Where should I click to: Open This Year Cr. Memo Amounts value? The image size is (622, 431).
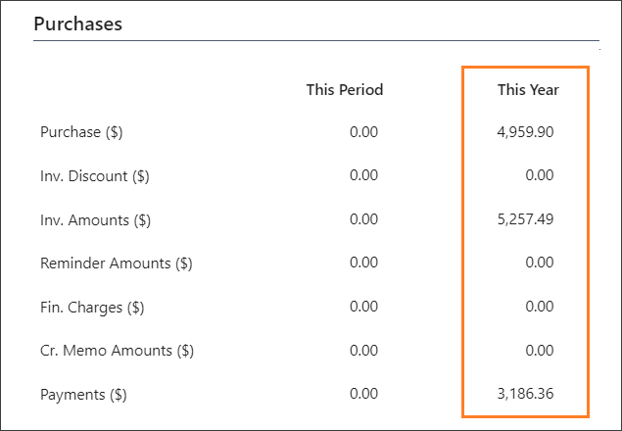click(539, 352)
